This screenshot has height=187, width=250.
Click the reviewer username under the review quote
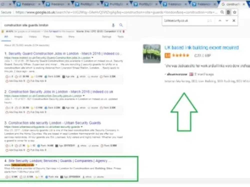(x=177, y=74)
